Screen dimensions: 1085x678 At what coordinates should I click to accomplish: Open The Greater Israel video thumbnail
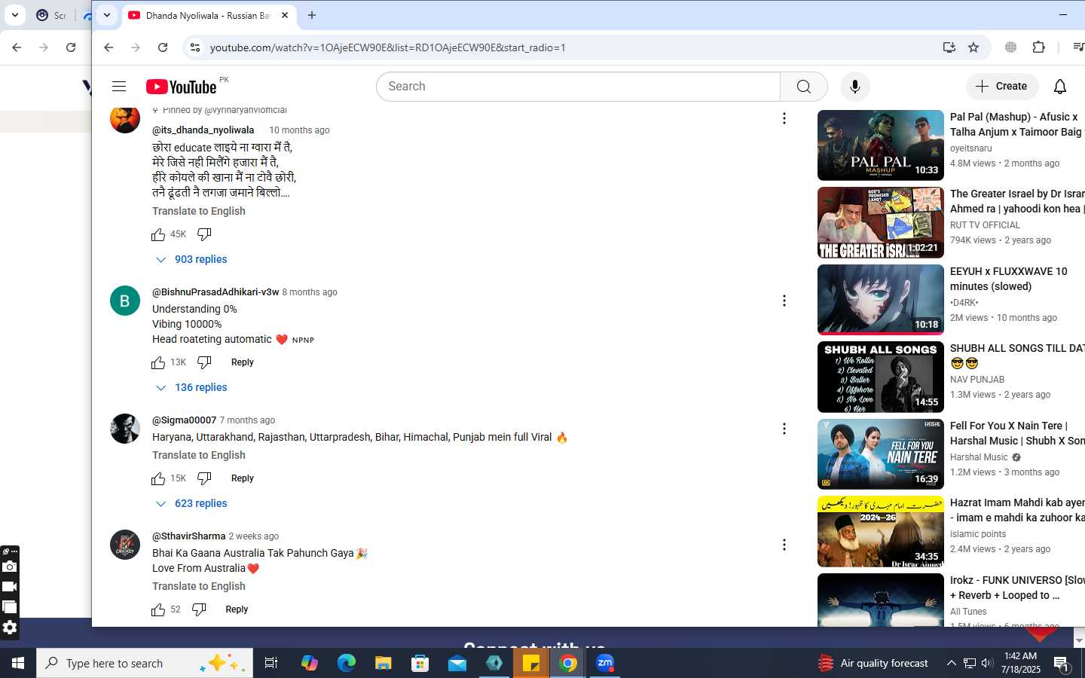pos(881,222)
